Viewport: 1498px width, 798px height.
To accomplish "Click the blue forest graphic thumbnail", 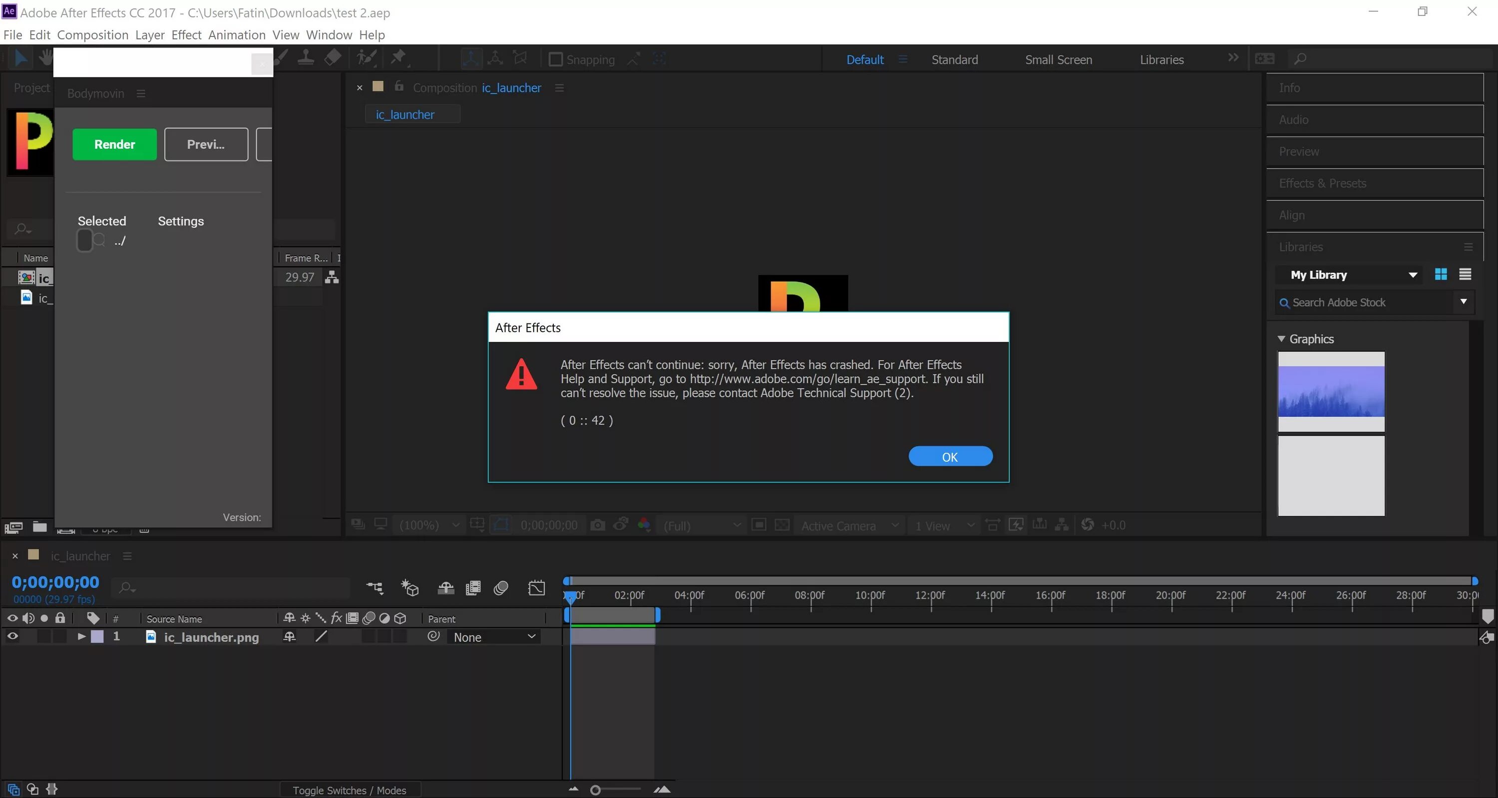I will [x=1331, y=391].
